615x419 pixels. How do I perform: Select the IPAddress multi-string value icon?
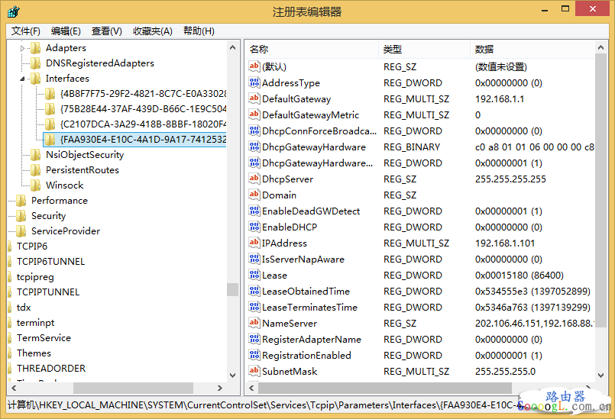click(254, 243)
